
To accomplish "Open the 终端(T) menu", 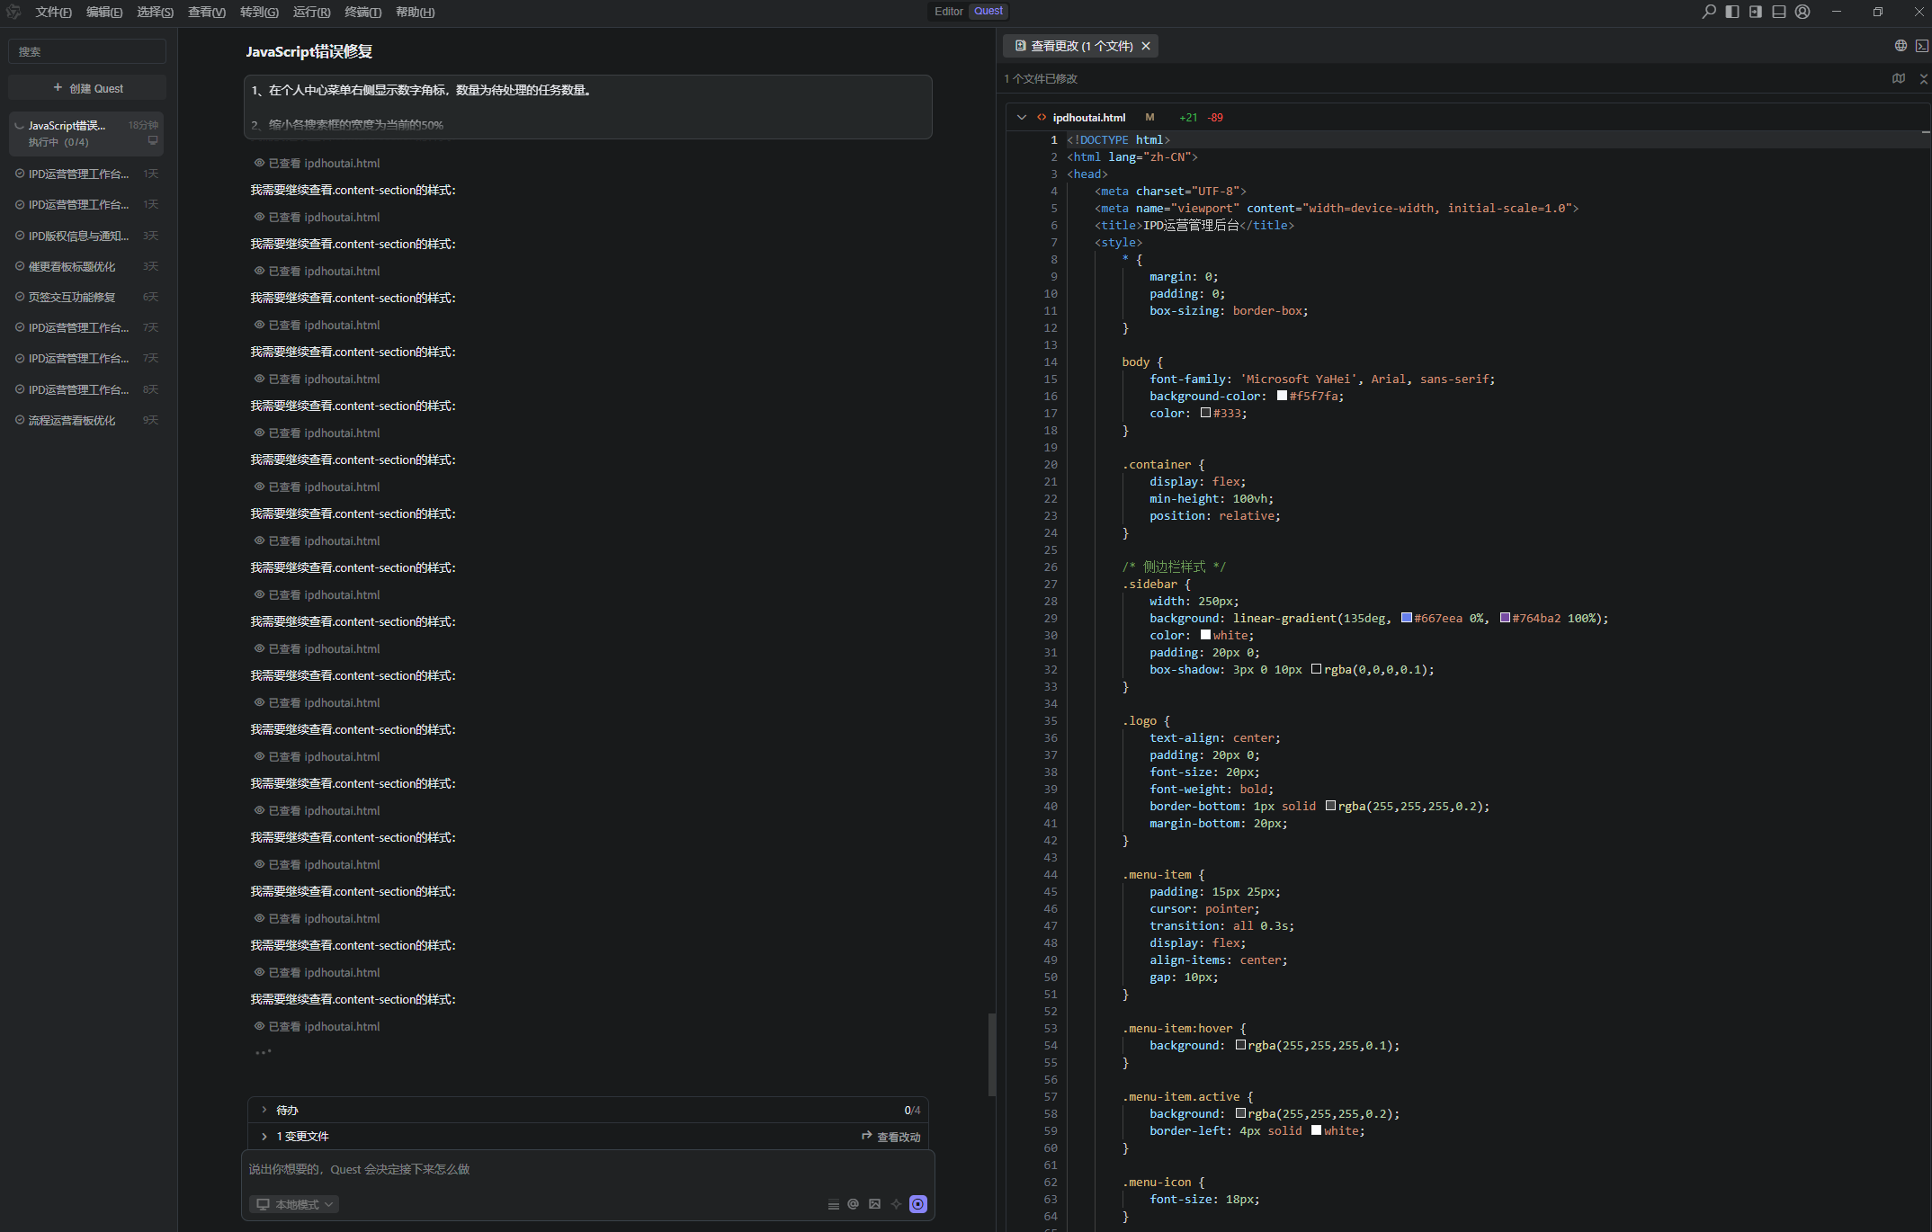I will [x=362, y=13].
